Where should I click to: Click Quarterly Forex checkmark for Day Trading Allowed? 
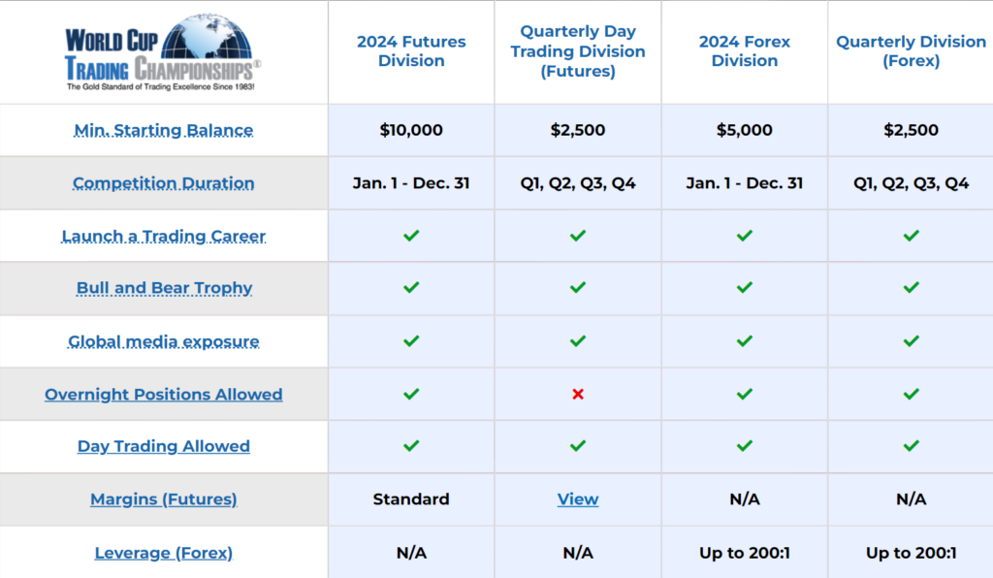click(911, 446)
